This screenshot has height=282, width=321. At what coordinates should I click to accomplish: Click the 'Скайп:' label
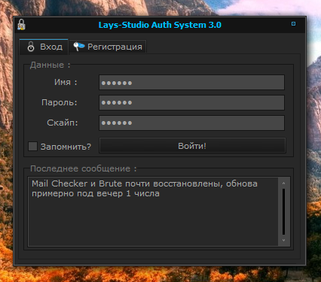63,123
